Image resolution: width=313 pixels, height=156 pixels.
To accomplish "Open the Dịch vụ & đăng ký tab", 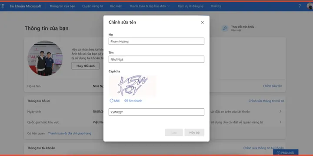I will coord(191,6).
